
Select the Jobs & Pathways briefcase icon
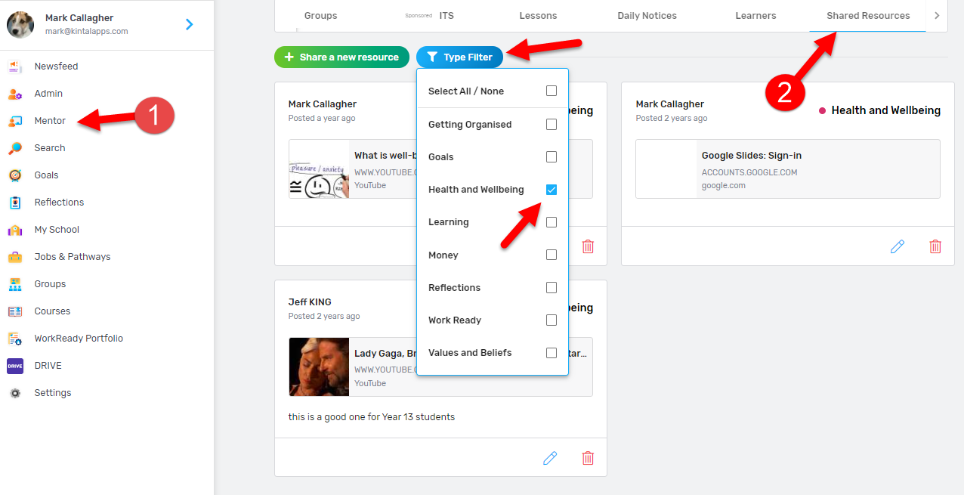[x=15, y=257]
